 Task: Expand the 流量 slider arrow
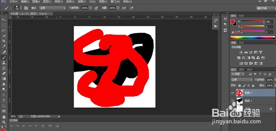click(118, 8)
